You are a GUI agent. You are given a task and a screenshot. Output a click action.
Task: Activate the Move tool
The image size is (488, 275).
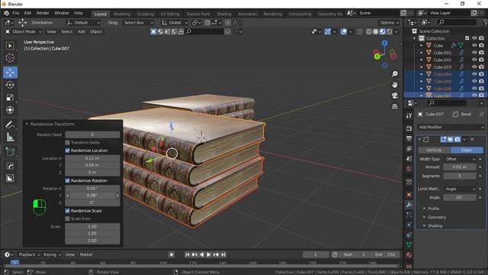[x=10, y=73]
